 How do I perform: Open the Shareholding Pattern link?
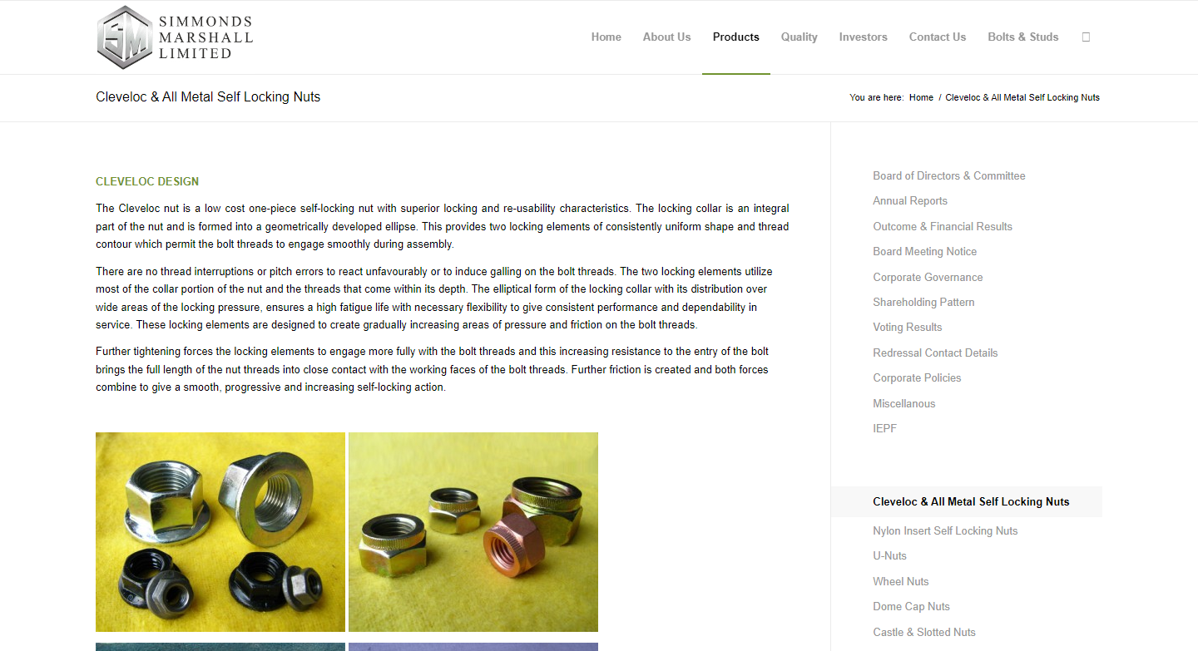click(x=923, y=302)
